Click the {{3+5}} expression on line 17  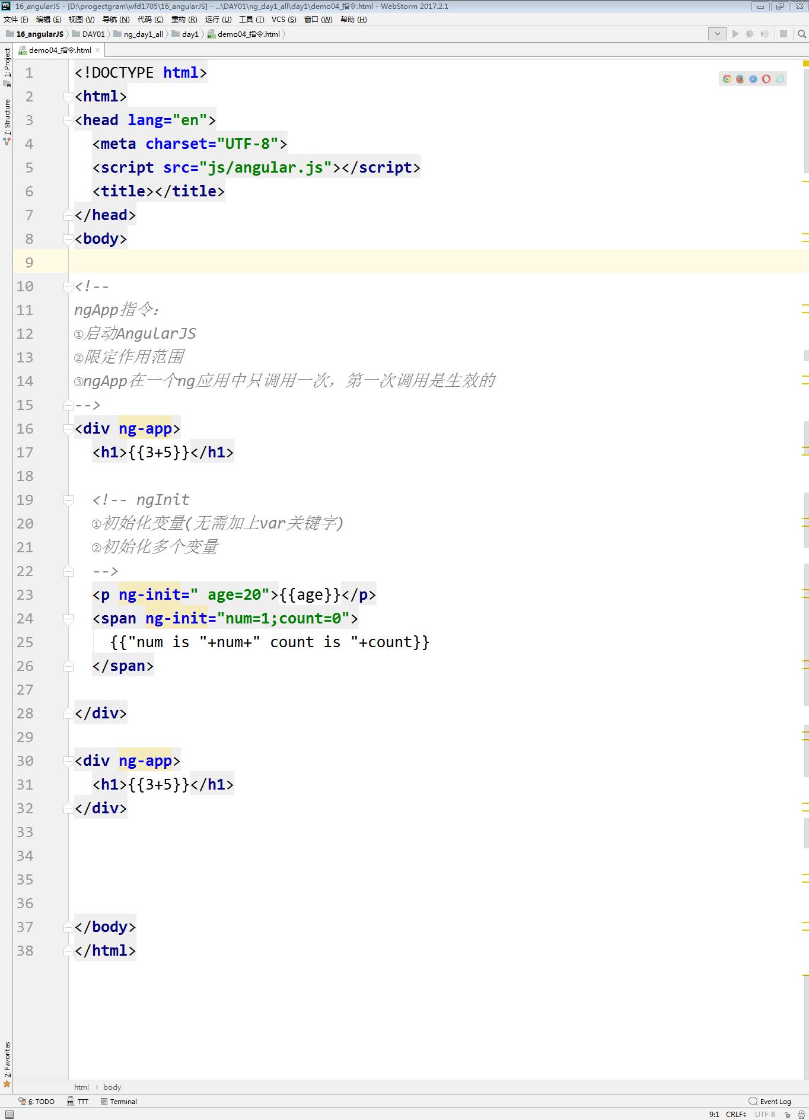click(159, 453)
